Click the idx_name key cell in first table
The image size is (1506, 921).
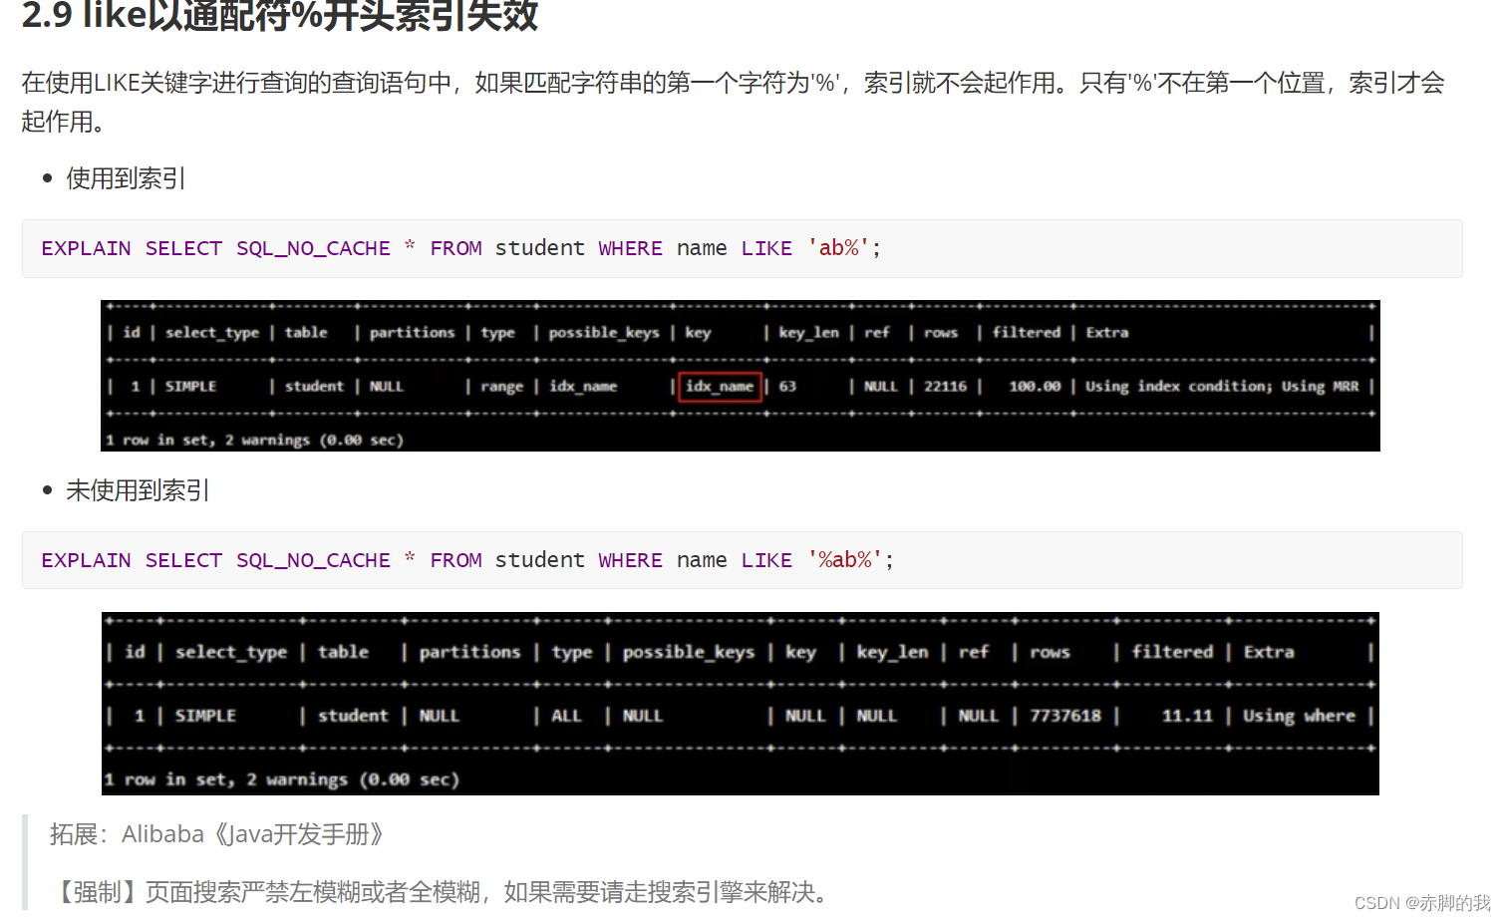pos(720,387)
